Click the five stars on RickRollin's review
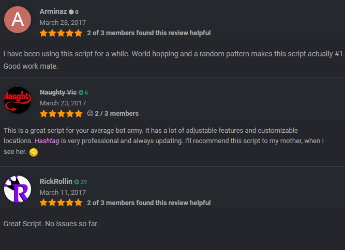This screenshot has height=250, width=345. tap(61, 202)
